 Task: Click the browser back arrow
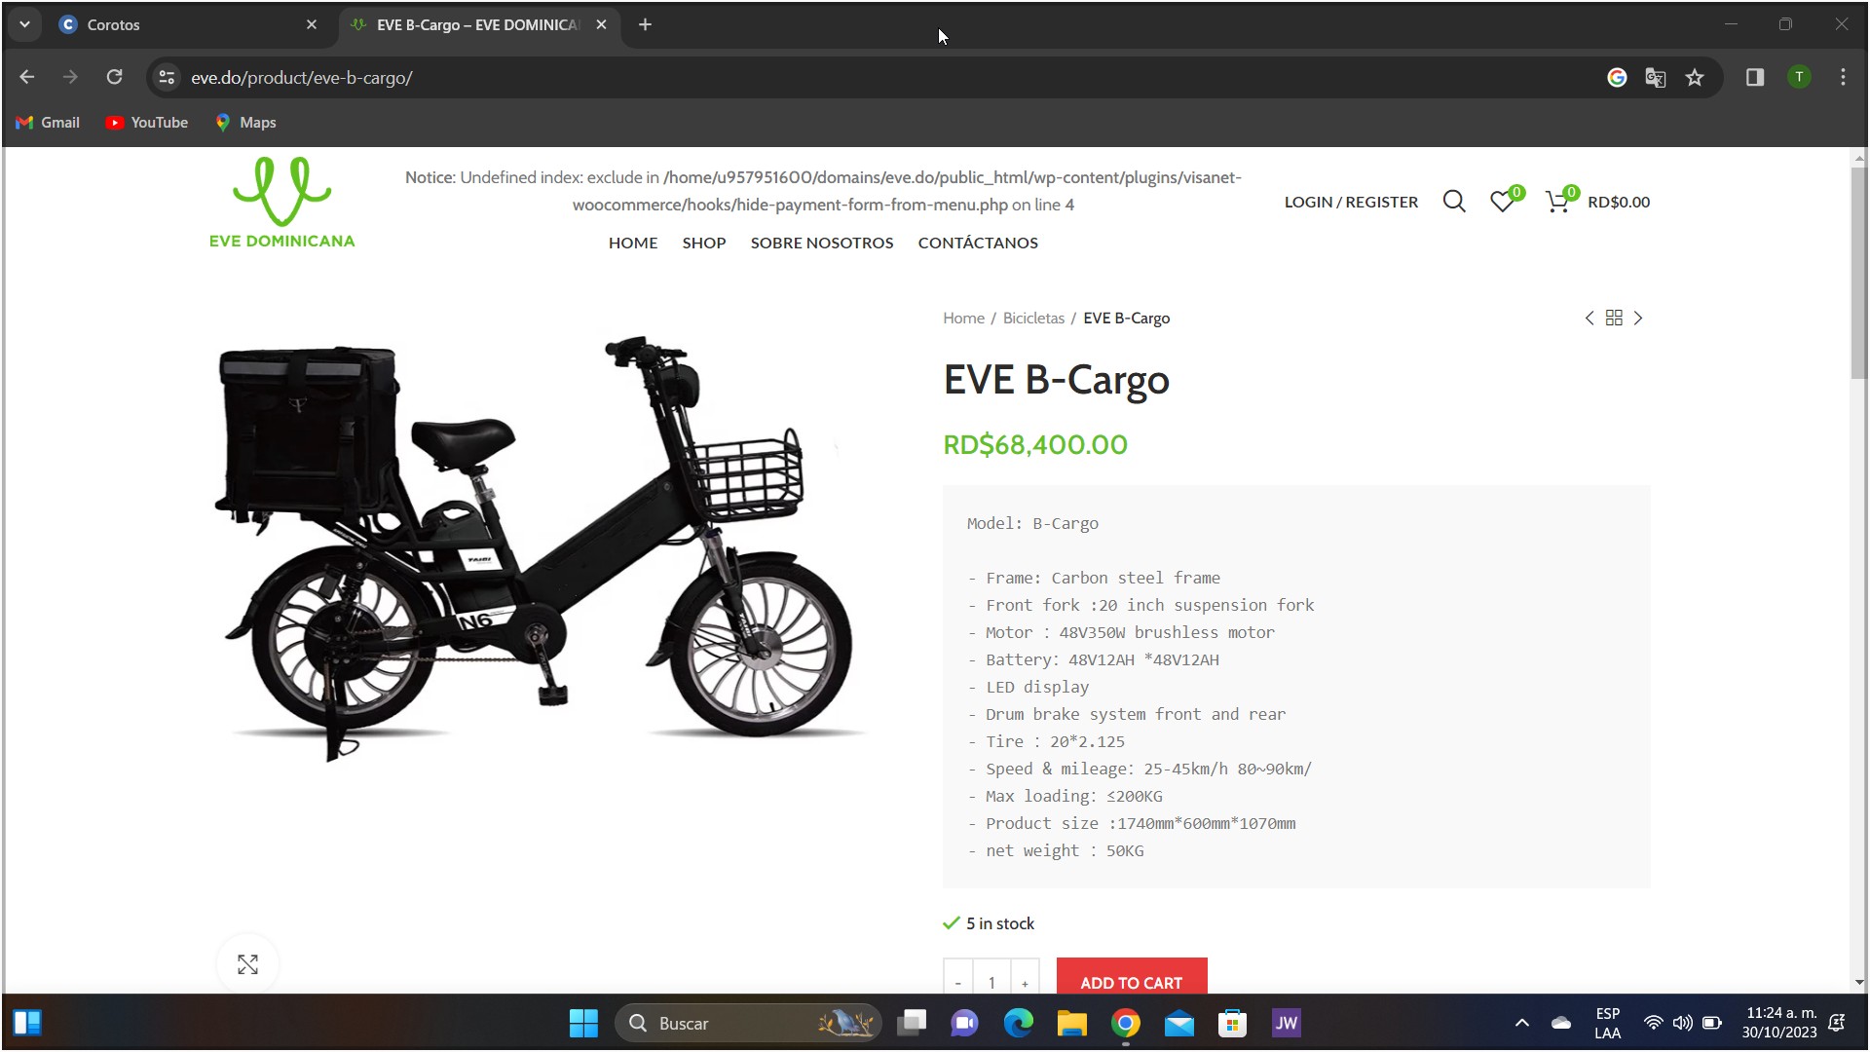[27, 77]
